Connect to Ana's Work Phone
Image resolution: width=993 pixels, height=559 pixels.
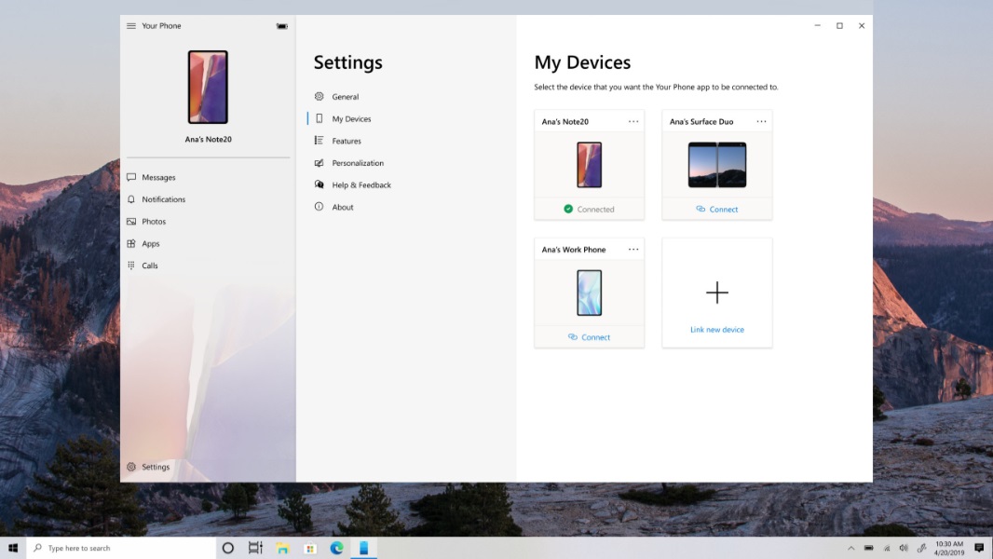[x=590, y=337]
